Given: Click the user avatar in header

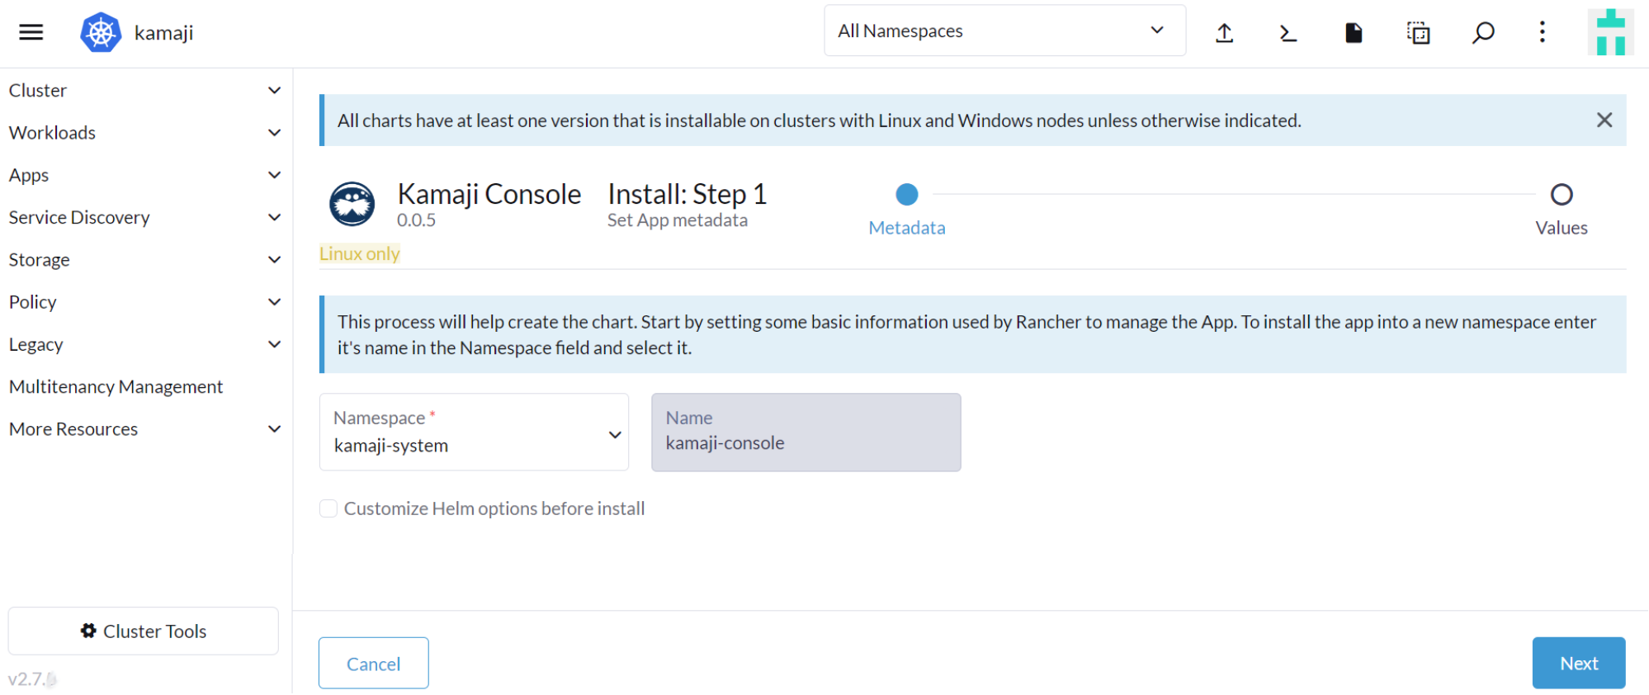Looking at the screenshot, I should 1610,33.
